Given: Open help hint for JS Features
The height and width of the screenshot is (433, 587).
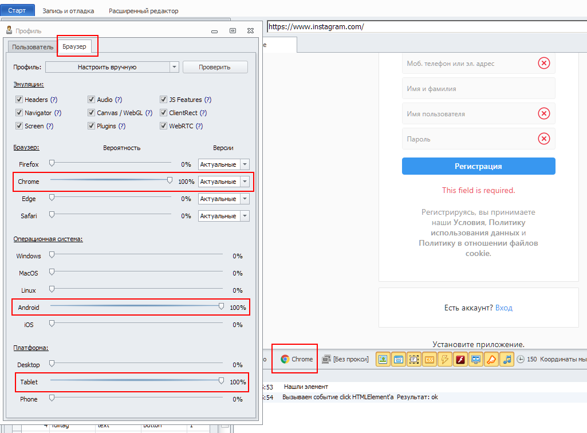Looking at the screenshot, I should (208, 100).
